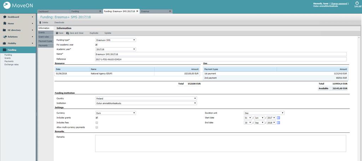Click the Dashboard speech bubble icon
The height and width of the screenshot is (161, 362).
click(5, 17)
